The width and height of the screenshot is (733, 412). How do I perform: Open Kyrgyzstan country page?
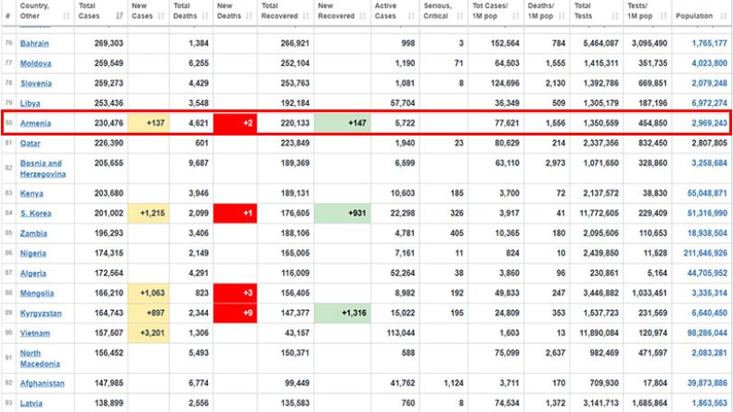point(41,314)
